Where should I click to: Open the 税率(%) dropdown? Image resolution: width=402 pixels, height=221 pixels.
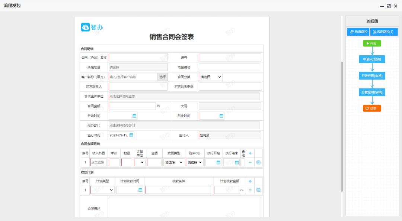coord(194,162)
